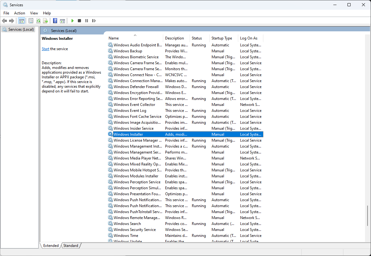
Task: Switch to the Standard tab
Action: [71, 246]
